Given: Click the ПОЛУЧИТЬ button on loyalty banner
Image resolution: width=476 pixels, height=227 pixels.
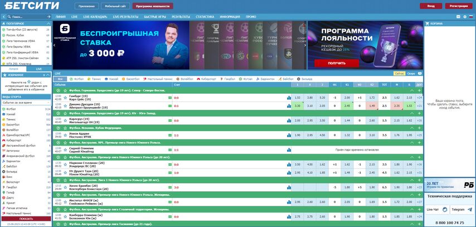Looking at the screenshot, I should 336,63.
